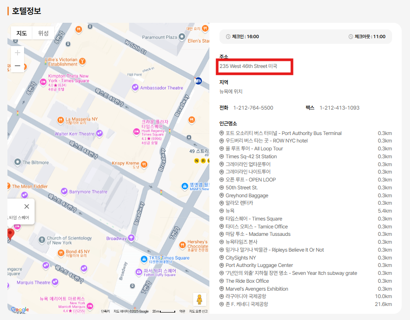Select Marquis Theatre marker
Viewport: 410px width, 320px height.
click(55, 282)
